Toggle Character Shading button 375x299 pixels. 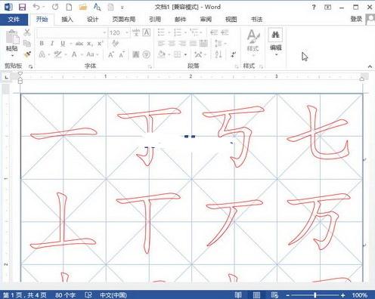(136, 54)
